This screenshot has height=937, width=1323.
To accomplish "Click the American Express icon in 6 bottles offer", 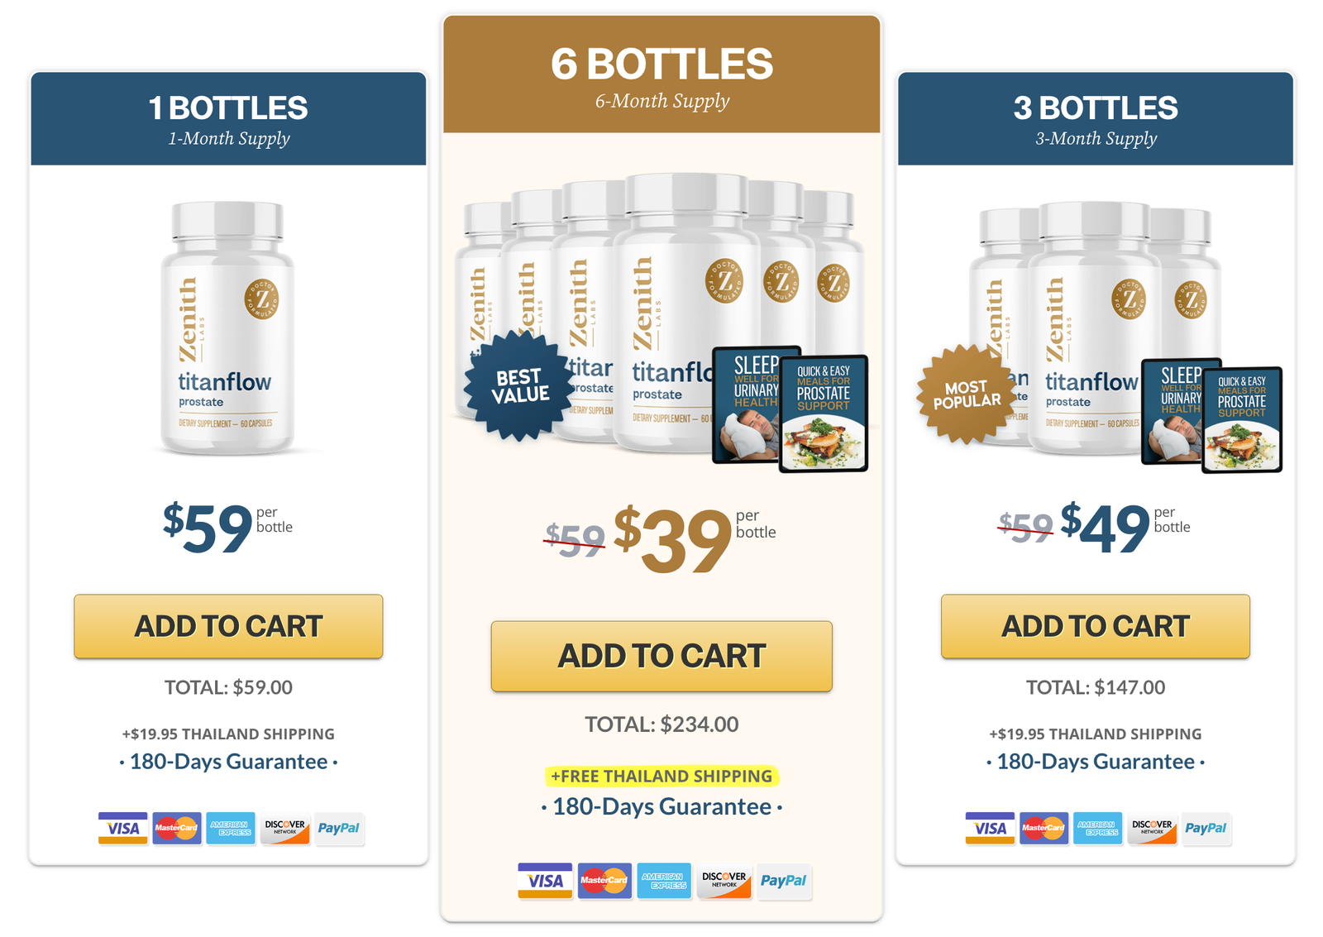I will [x=664, y=880].
